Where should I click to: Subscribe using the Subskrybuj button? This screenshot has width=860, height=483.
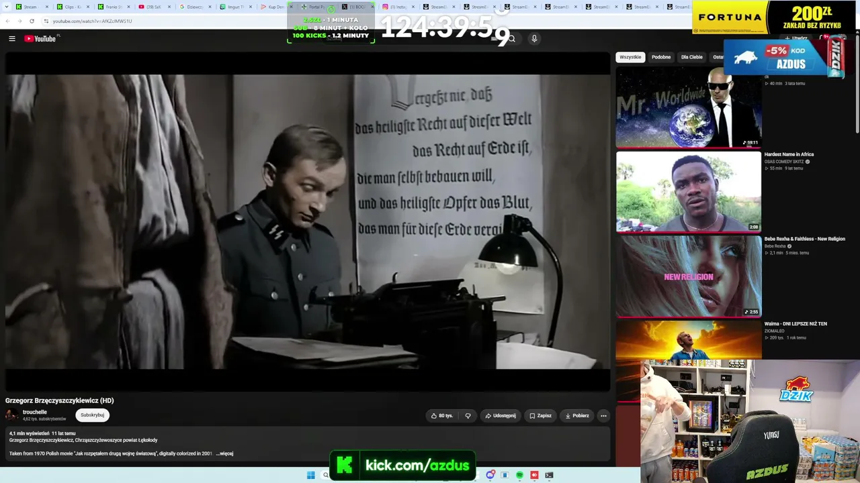pyautogui.click(x=93, y=415)
